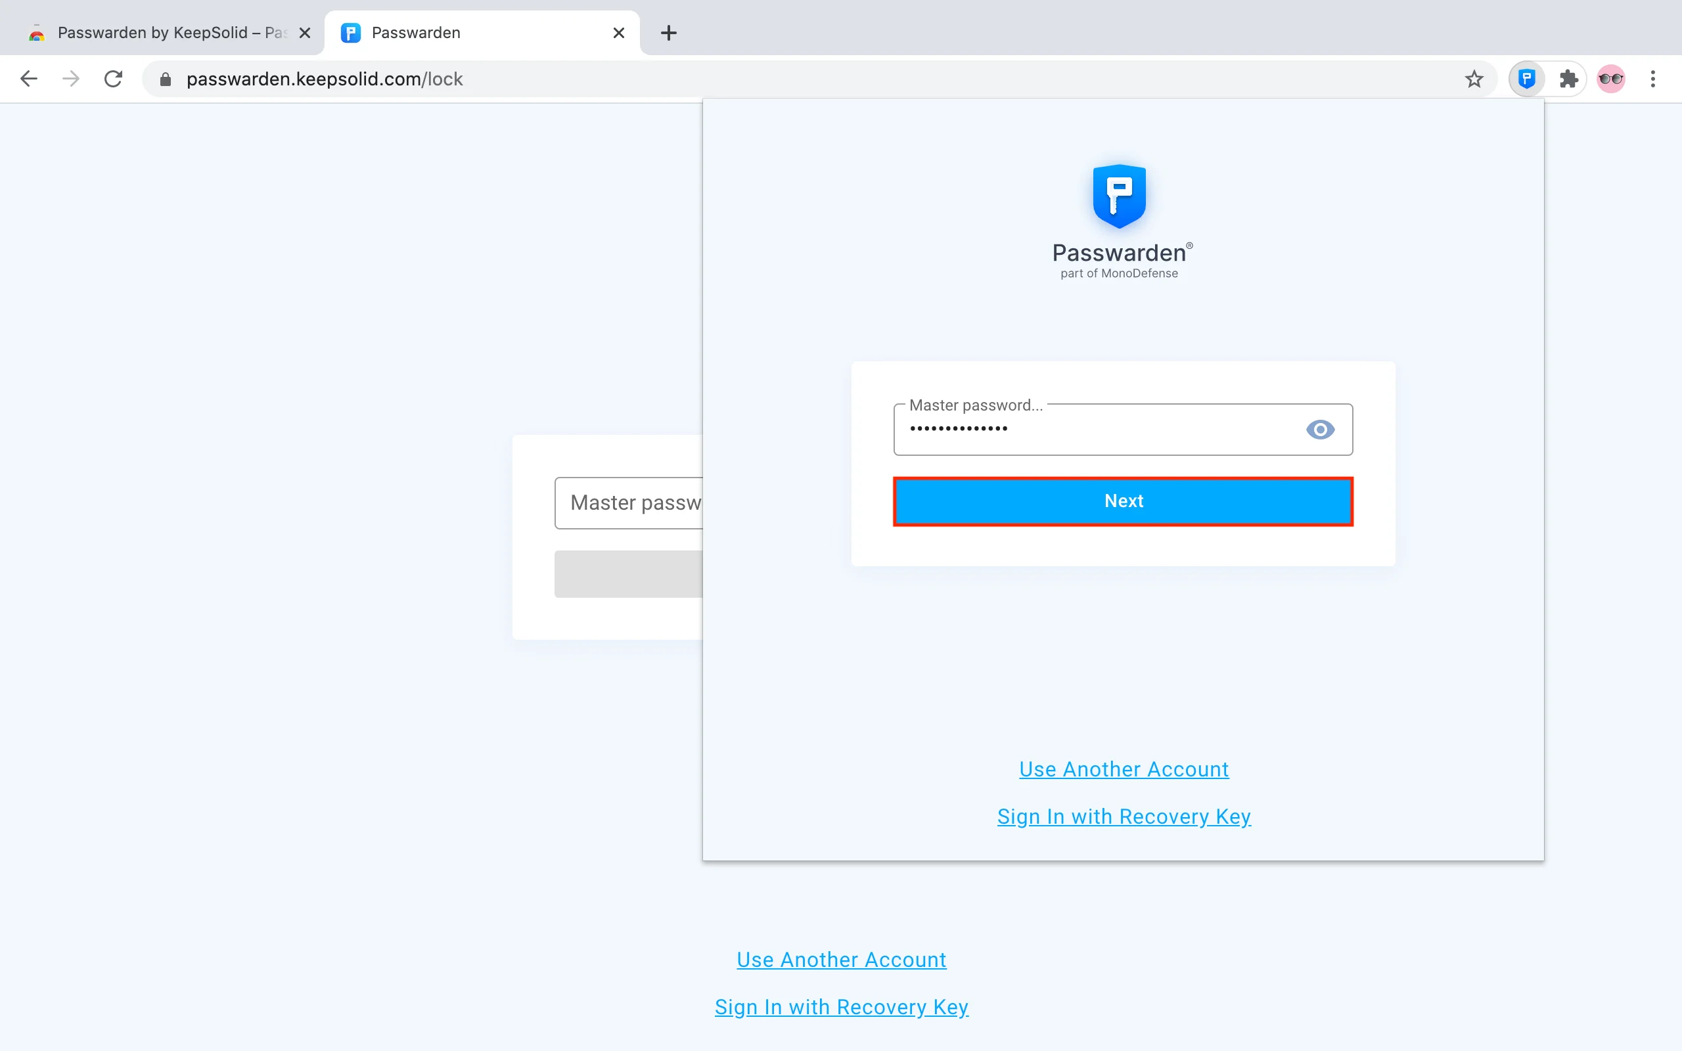The height and width of the screenshot is (1051, 1682).
Task: Click the forward navigation arrow
Action: [x=71, y=79]
